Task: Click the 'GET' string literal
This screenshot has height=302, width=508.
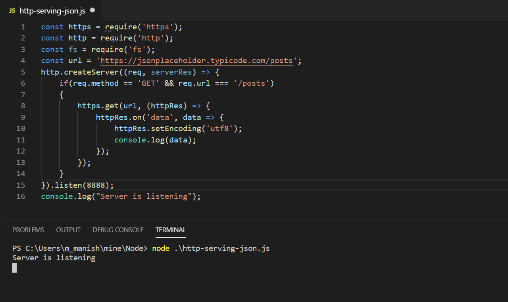Action: tap(148, 83)
